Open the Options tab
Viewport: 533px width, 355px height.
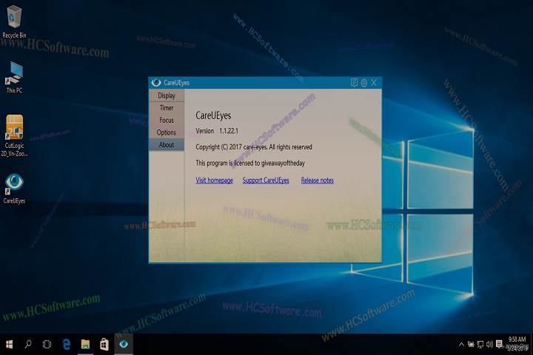click(167, 132)
